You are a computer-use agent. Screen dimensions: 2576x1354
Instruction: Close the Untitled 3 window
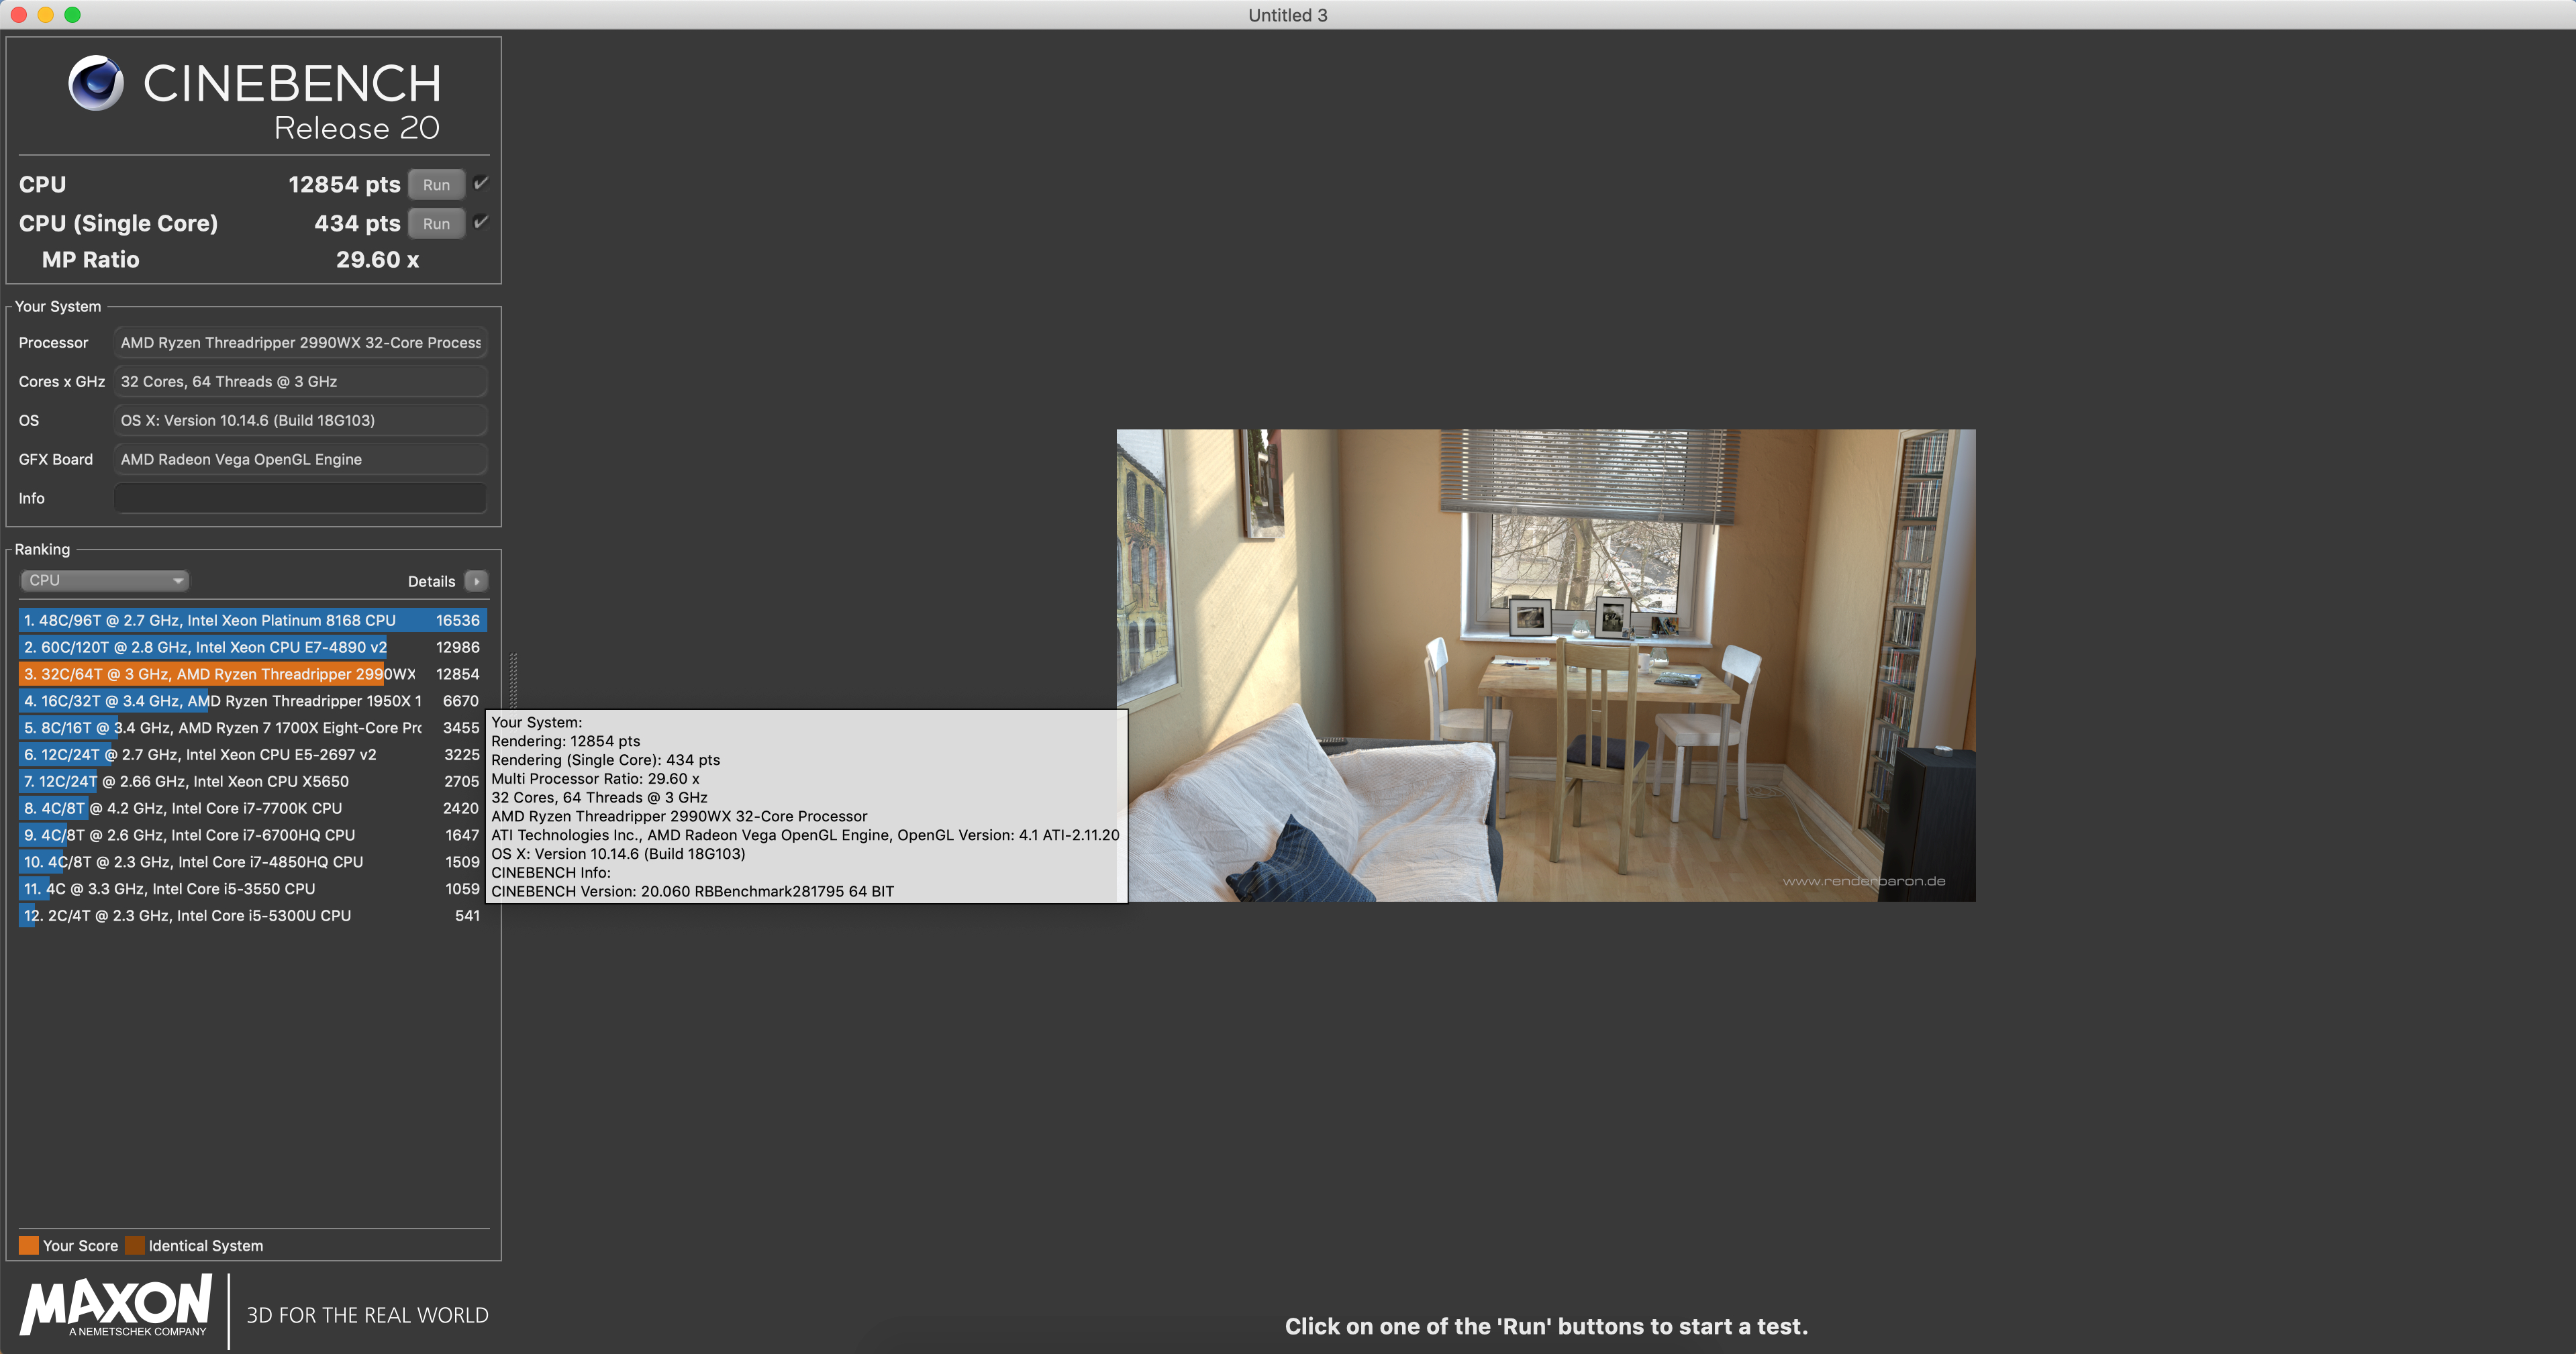click(18, 15)
